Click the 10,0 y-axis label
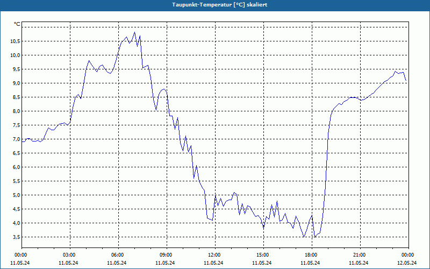The image size is (430, 269). pyautogui.click(x=15, y=55)
